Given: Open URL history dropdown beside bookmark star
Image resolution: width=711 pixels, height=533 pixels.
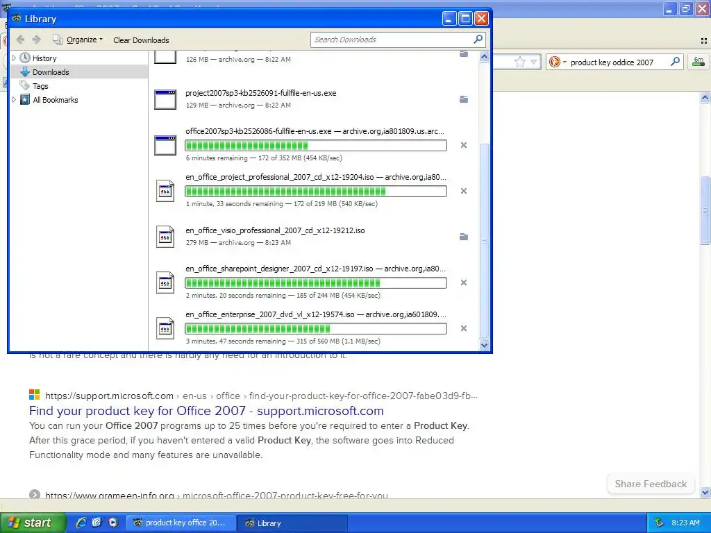Looking at the screenshot, I should click(x=534, y=62).
